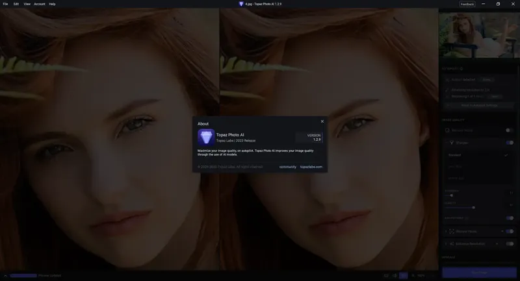Close the About dialog
This screenshot has width=520, height=281.
pyautogui.click(x=322, y=121)
